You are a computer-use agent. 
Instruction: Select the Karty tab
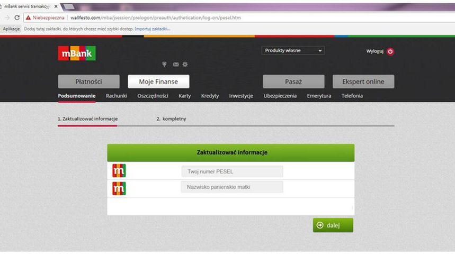pyautogui.click(x=184, y=96)
